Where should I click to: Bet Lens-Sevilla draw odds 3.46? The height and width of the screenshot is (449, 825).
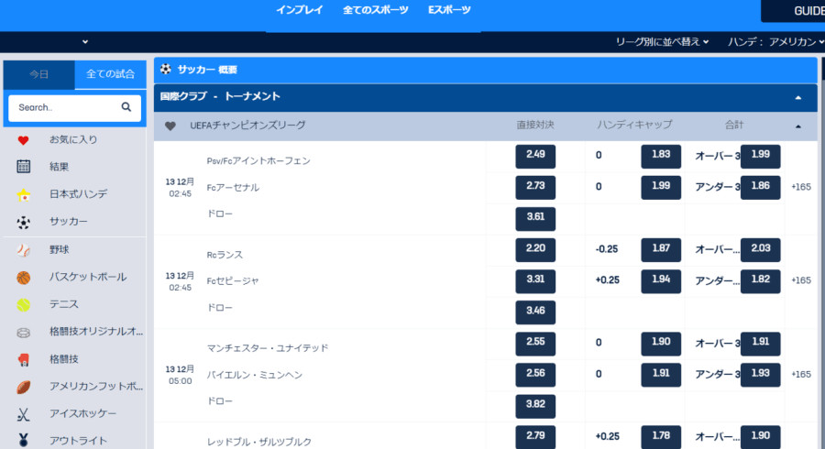point(535,312)
